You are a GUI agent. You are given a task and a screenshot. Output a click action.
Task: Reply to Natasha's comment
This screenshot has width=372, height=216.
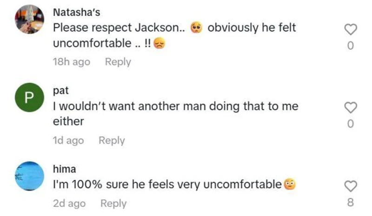[118, 61]
